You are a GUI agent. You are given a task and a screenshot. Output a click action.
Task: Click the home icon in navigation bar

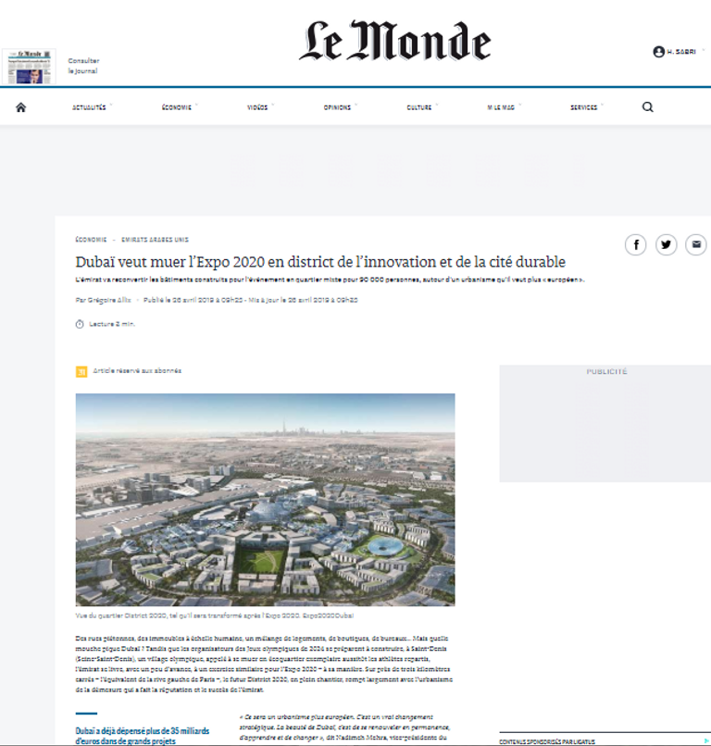coord(21,107)
